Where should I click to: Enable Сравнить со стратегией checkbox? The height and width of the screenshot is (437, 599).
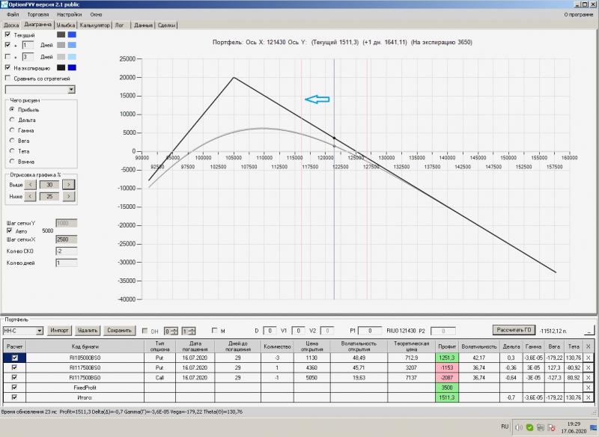click(7, 78)
